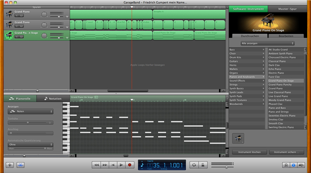The height and width of the screenshot is (173, 311).
Task: Select piano icon of top Grand Piano track
Action: [9, 14]
